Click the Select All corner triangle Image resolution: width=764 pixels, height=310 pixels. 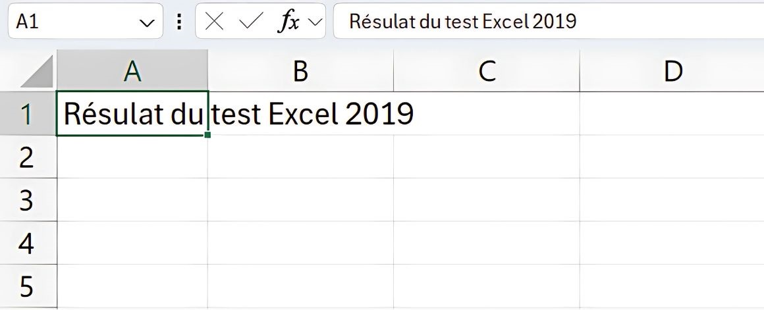[x=38, y=72]
